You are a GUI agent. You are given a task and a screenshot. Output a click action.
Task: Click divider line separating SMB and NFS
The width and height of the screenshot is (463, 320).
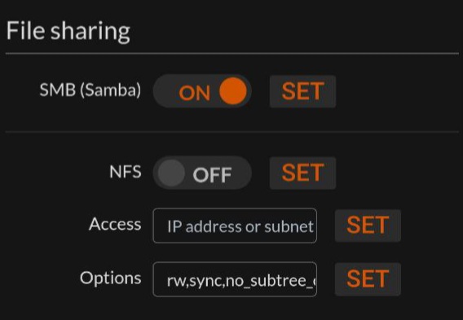tap(232, 132)
